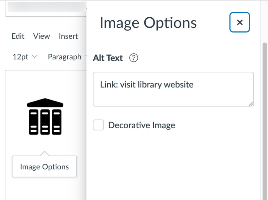
Task: Select the library books image in the editor
Action: pyautogui.click(x=45, y=117)
